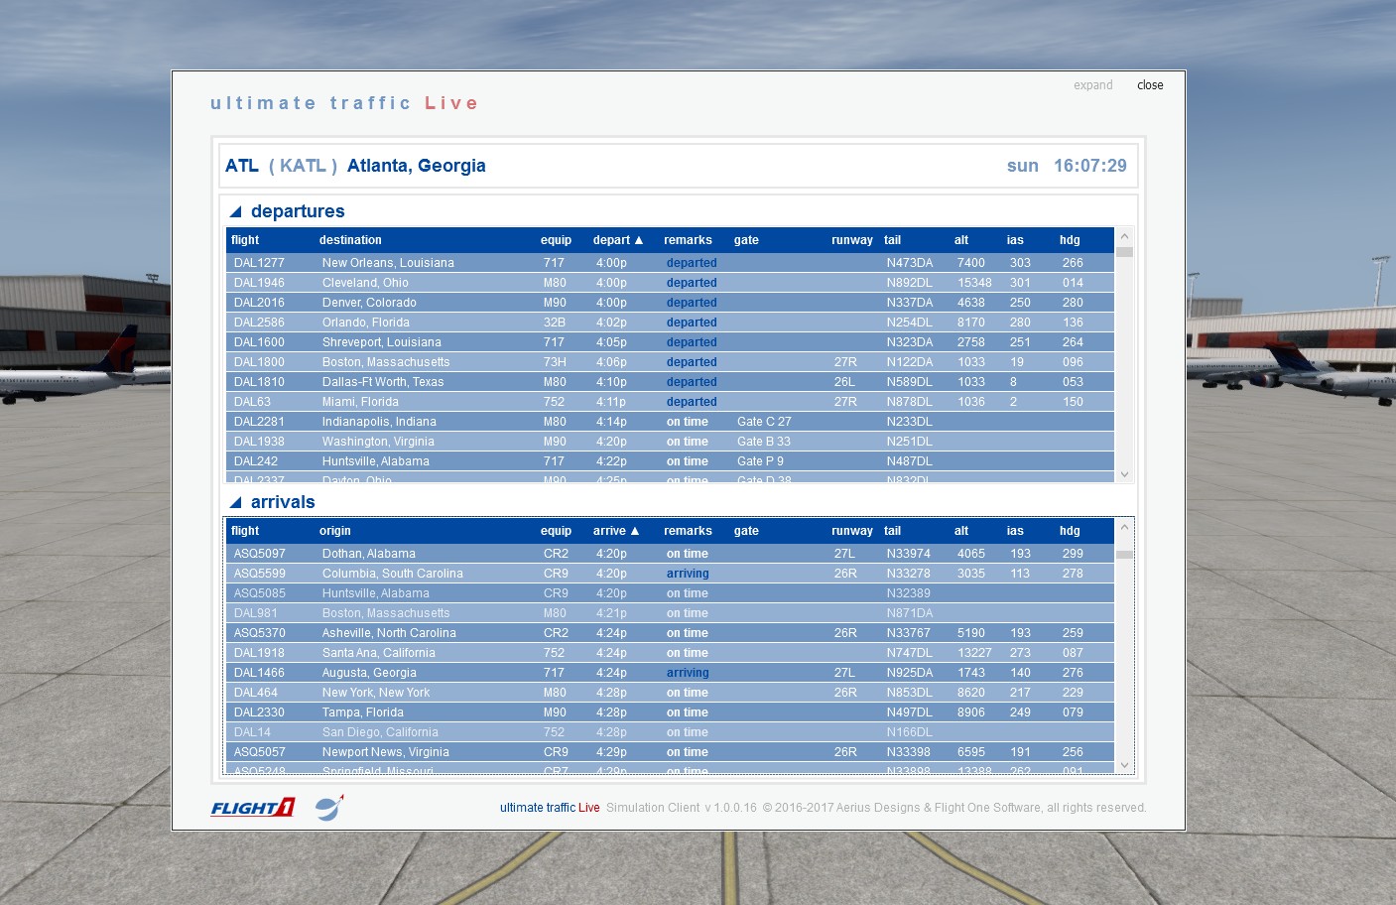1396x905 pixels.
Task: Select departure to Miami, Florida
Action: 670,402
